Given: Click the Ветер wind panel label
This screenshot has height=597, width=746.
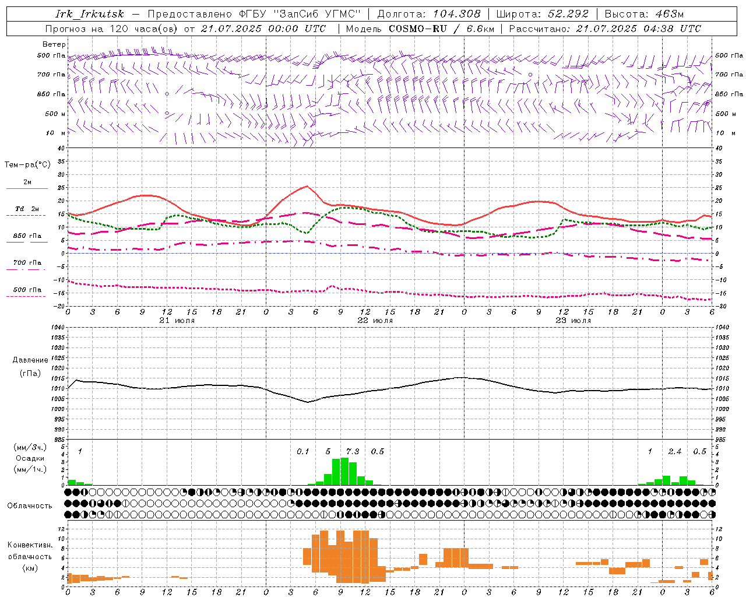Looking at the screenshot, I should pos(54,44).
